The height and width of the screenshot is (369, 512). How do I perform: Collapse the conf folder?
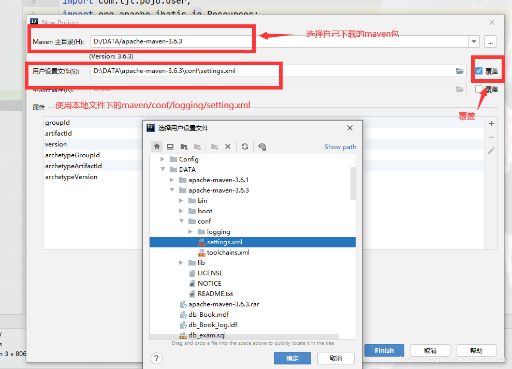click(x=181, y=221)
